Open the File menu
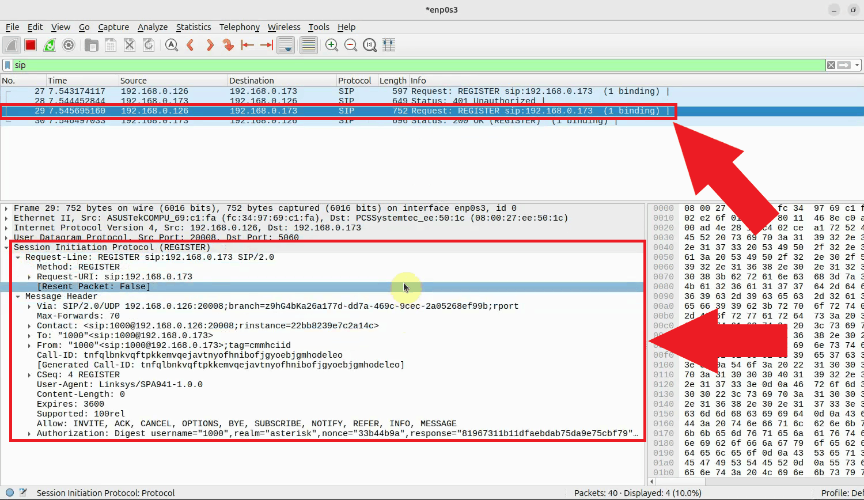The height and width of the screenshot is (500, 864). [x=12, y=27]
